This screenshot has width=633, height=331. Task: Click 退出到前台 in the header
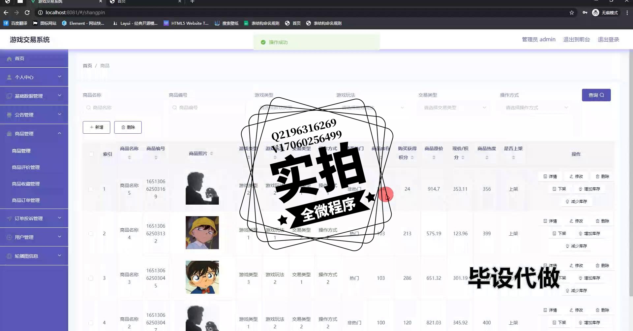576,40
